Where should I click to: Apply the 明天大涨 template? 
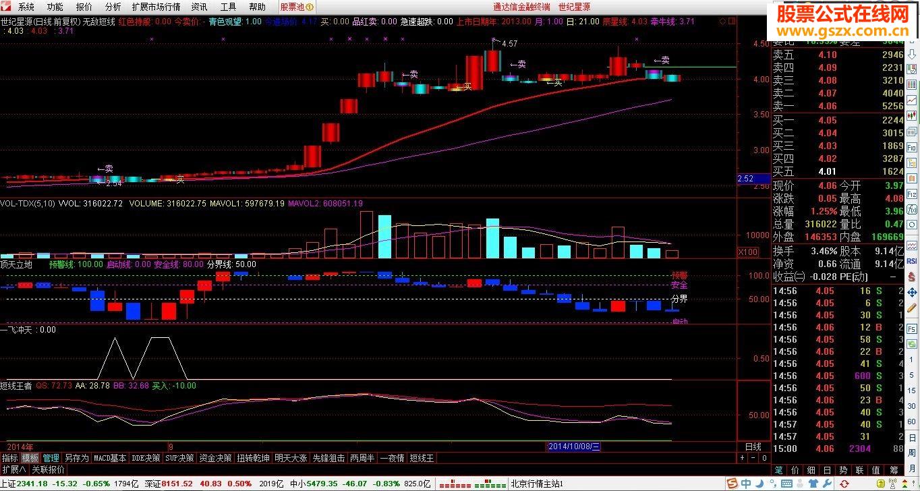tap(291, 458)
